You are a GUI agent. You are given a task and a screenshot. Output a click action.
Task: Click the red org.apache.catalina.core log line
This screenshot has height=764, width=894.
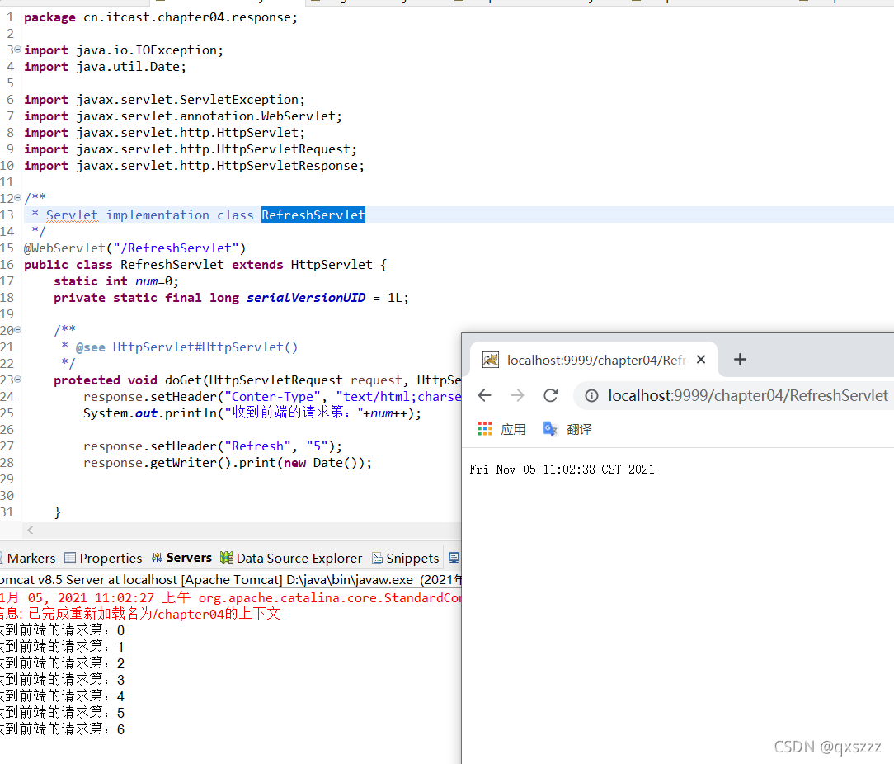pyautogui.click(x=230, y=597)
